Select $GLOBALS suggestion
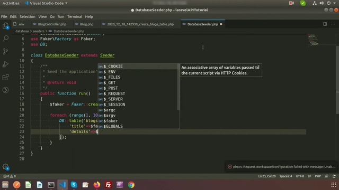The width and height of the screenshot is (339, 190). pos(138,126)
